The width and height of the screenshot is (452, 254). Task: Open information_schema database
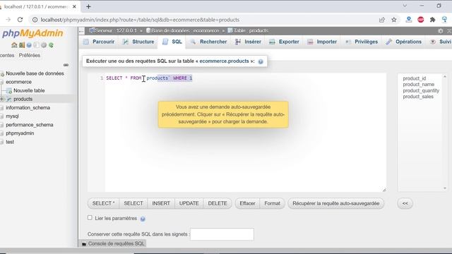coord(28,108)
